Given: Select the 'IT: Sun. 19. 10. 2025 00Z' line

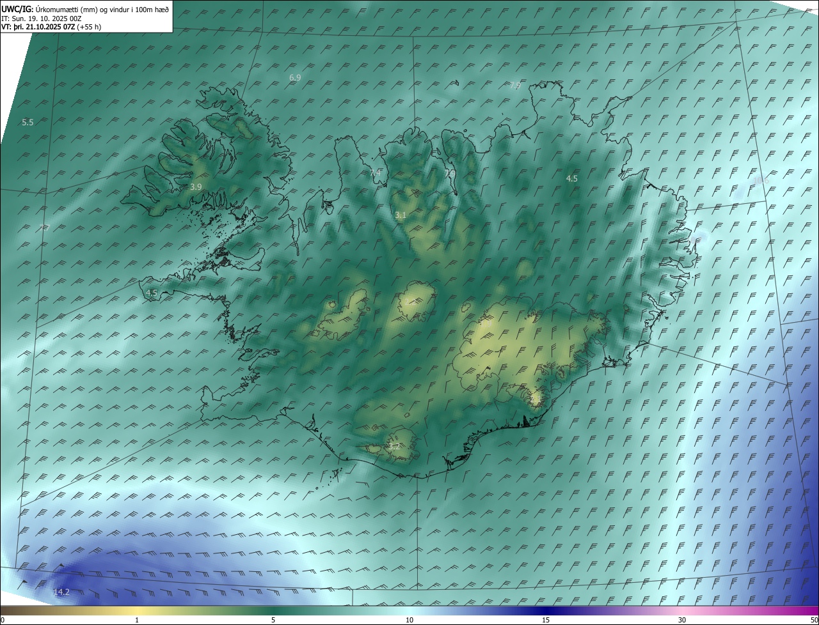Looking at the screenshot, I should (41, 19).
